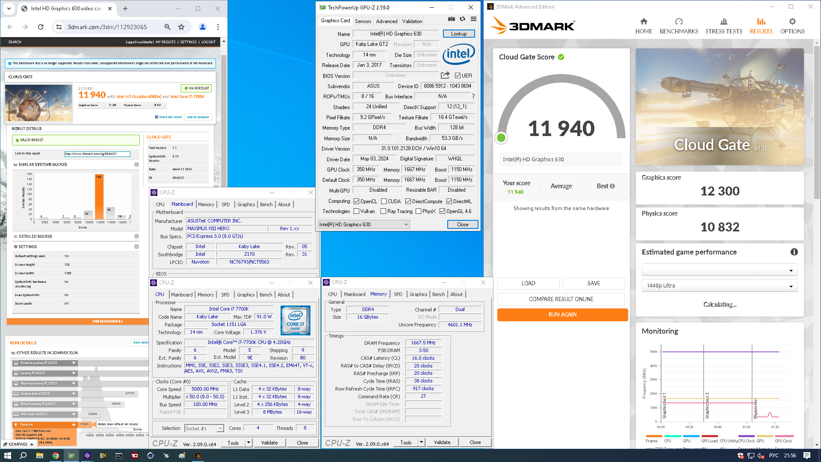Click the browser back arrow
Image resolution: width=821 pixels, height=462 pixels.
coord(10,27)
